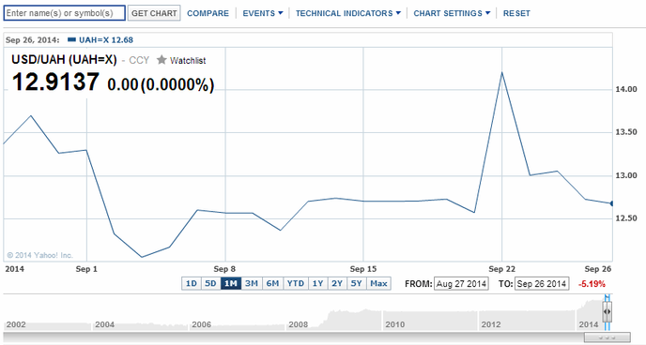This screenshot has width=646, height=345.
Task: Focus the symbol name input field
Action: pos(64,13)
